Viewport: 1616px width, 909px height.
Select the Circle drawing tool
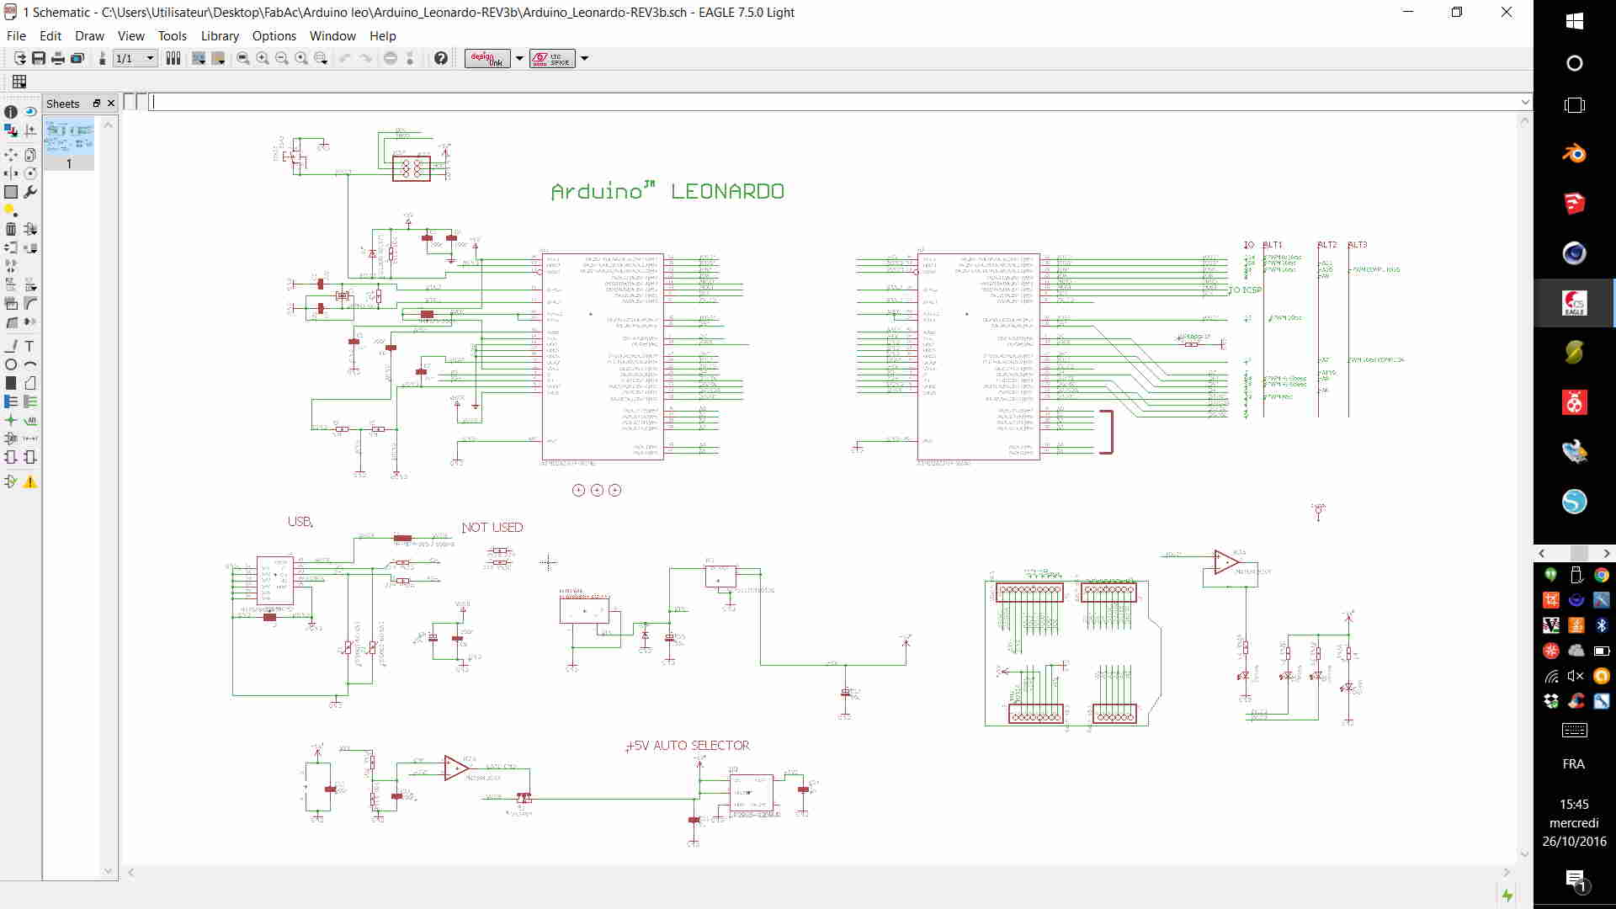click(11, 364)
